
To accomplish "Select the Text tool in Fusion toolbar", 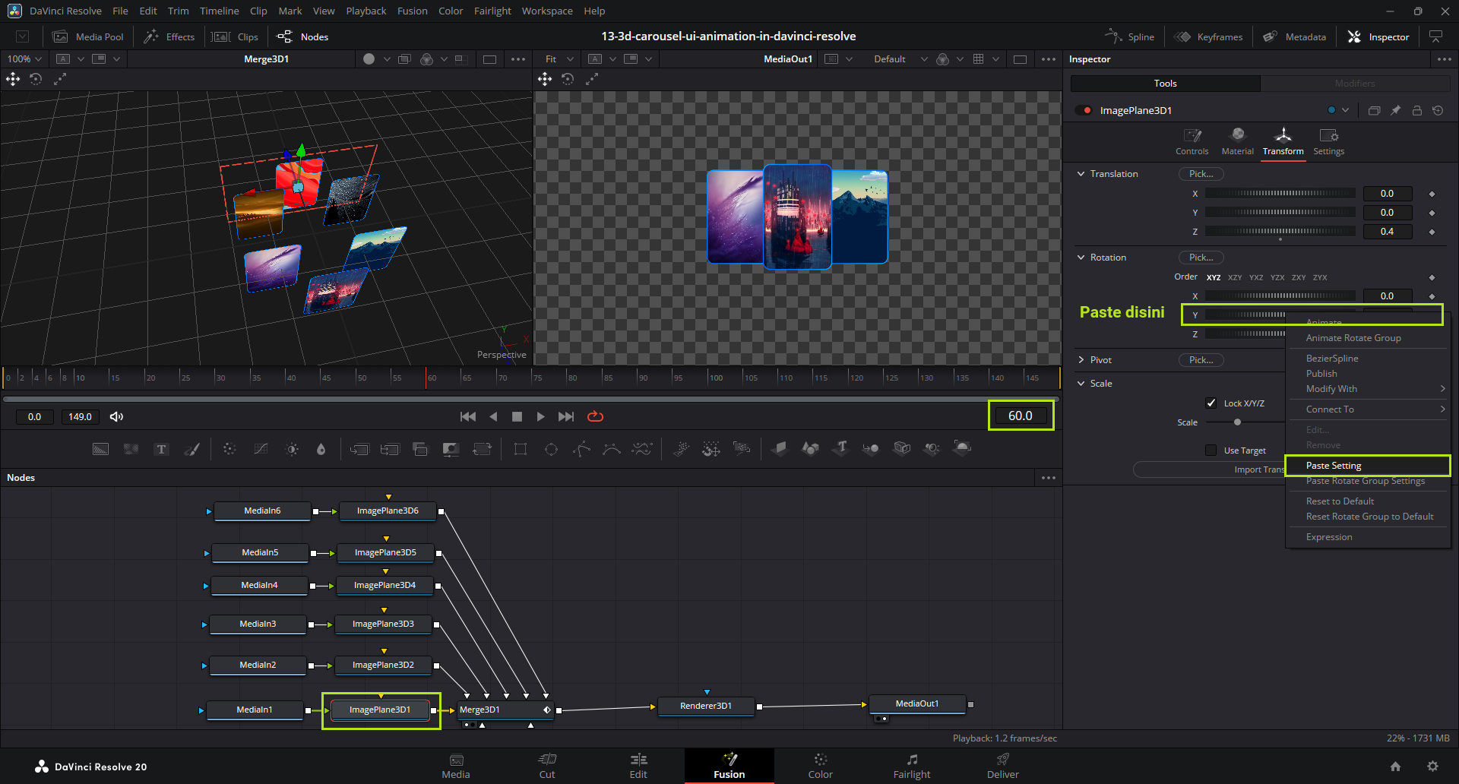I will [161, 449].
